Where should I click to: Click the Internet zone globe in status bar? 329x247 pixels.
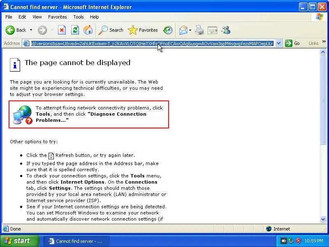tap(269, 229)
